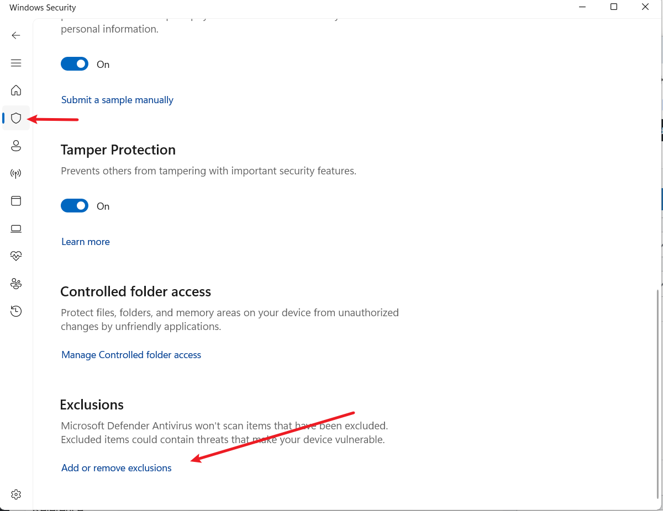Open Device security laptop icon
The height and width of the screenshot is (511, 663).
(16, 228)
